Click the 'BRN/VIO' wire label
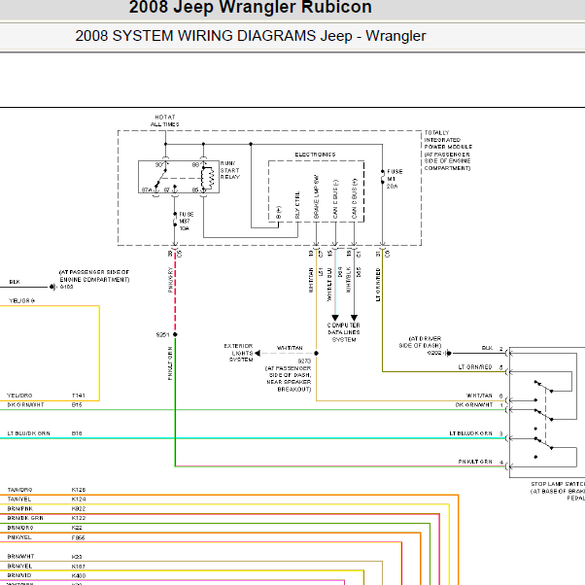The image size is (585, 585). coord(19,575)
